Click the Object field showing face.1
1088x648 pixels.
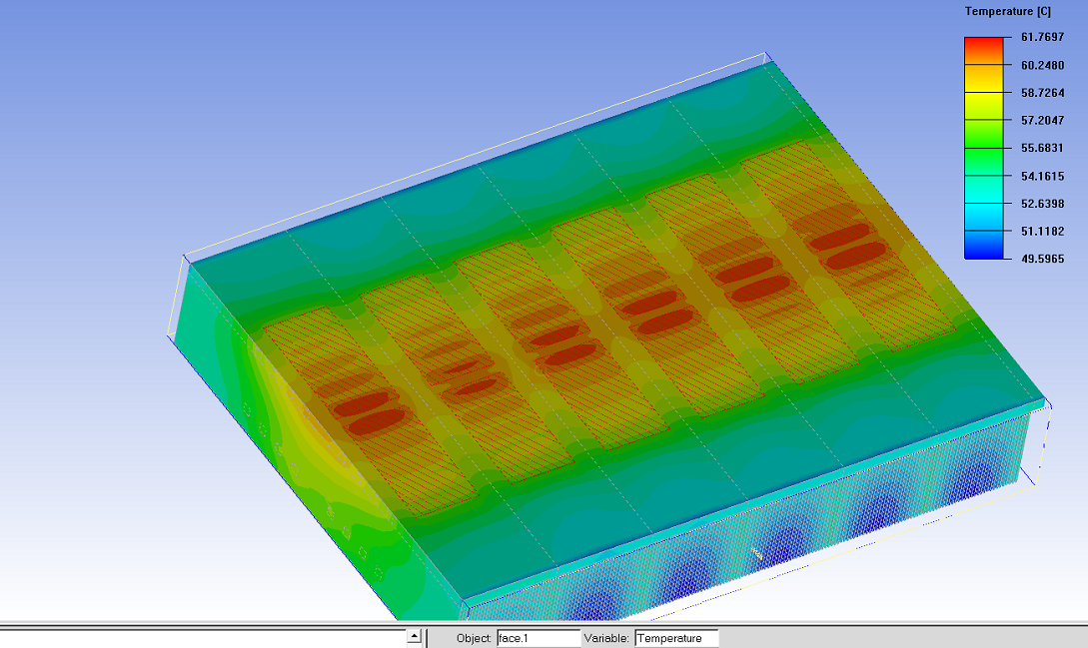[x=537, y=638]
